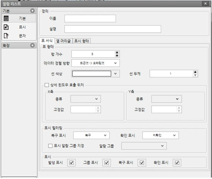Open the Y축 종류 dropdown

166,99
